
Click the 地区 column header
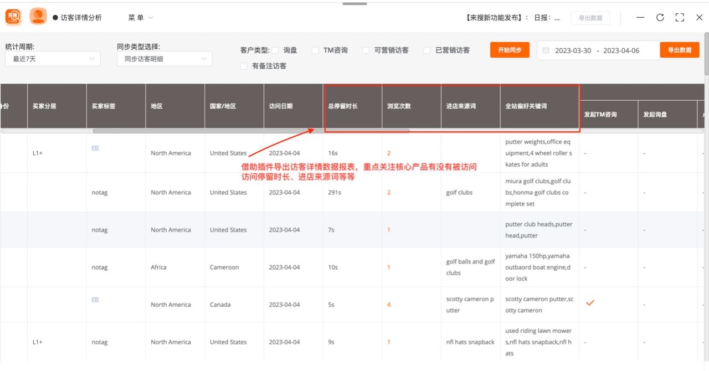coord(175,106)
